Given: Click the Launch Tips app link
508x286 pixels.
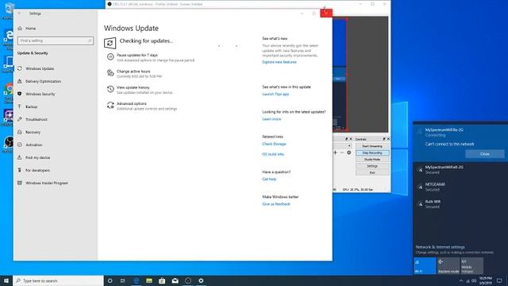Looking at the screenshot, I should [275, 94].
